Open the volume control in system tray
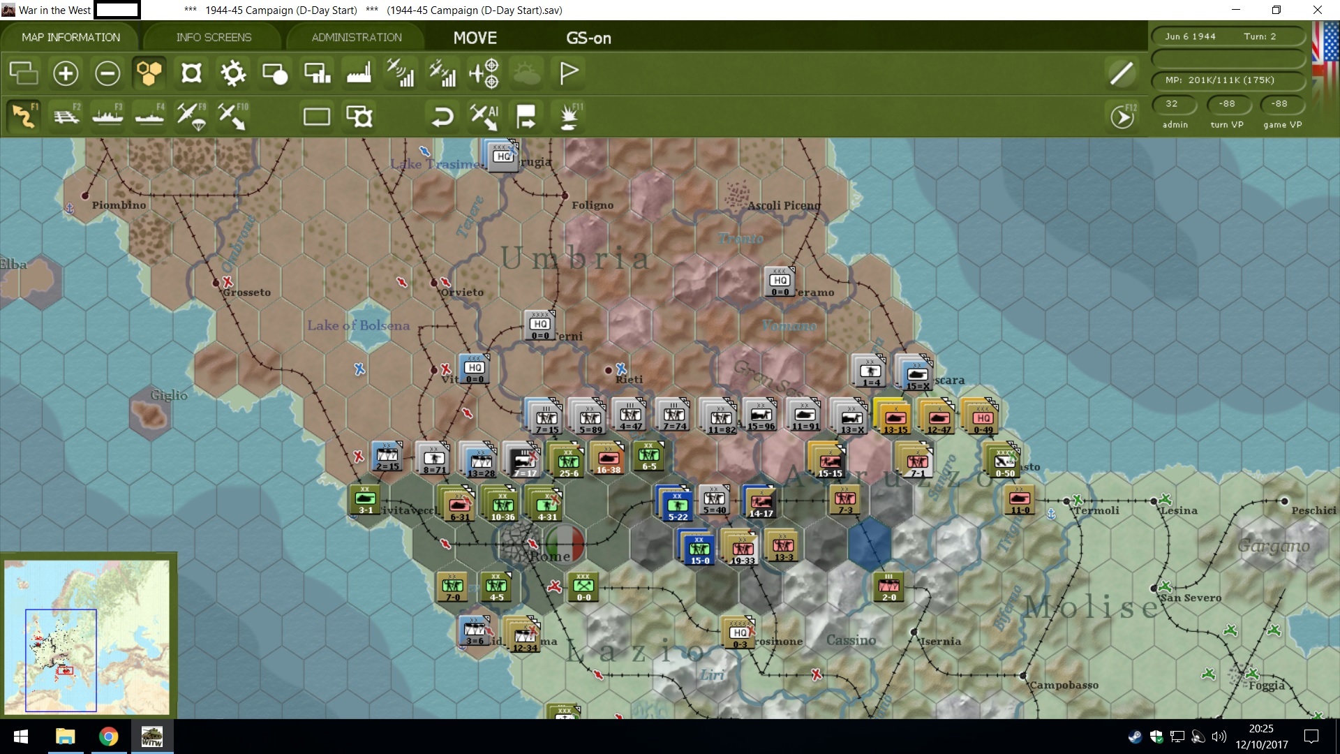 coord(1219,737)
